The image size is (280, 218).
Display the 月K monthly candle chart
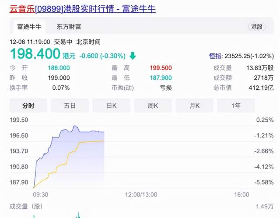click(194, 105)
